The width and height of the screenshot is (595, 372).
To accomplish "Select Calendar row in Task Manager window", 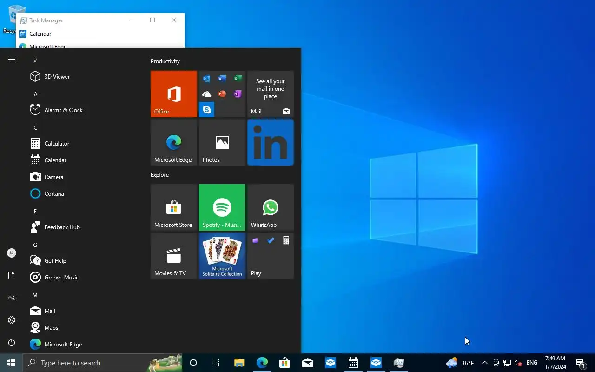I will pos(100,33).
